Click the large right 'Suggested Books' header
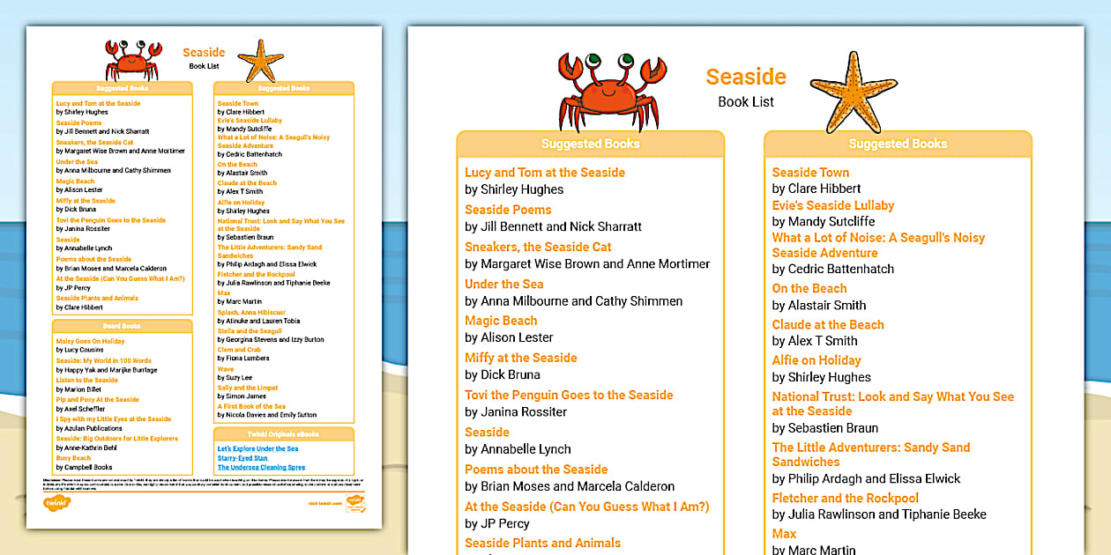Viewport: 1111px width, 555px height. click(x=898, y=144)
